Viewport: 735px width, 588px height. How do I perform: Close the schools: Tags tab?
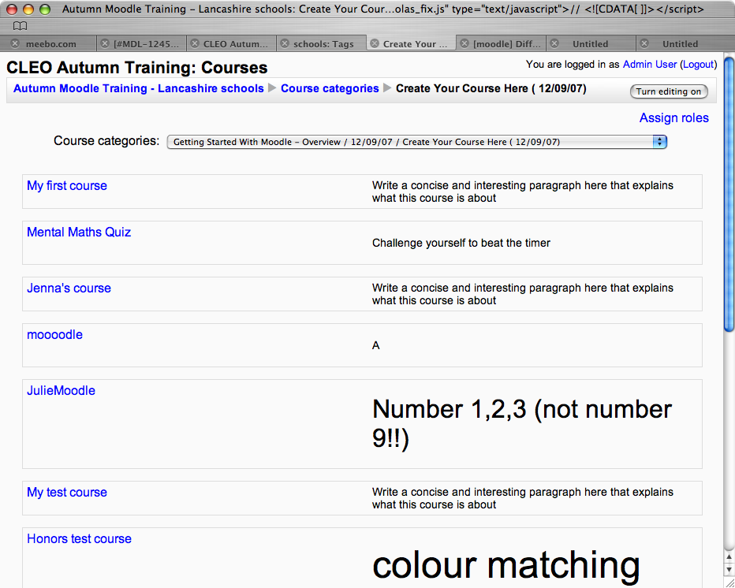[x=285, y=43]
